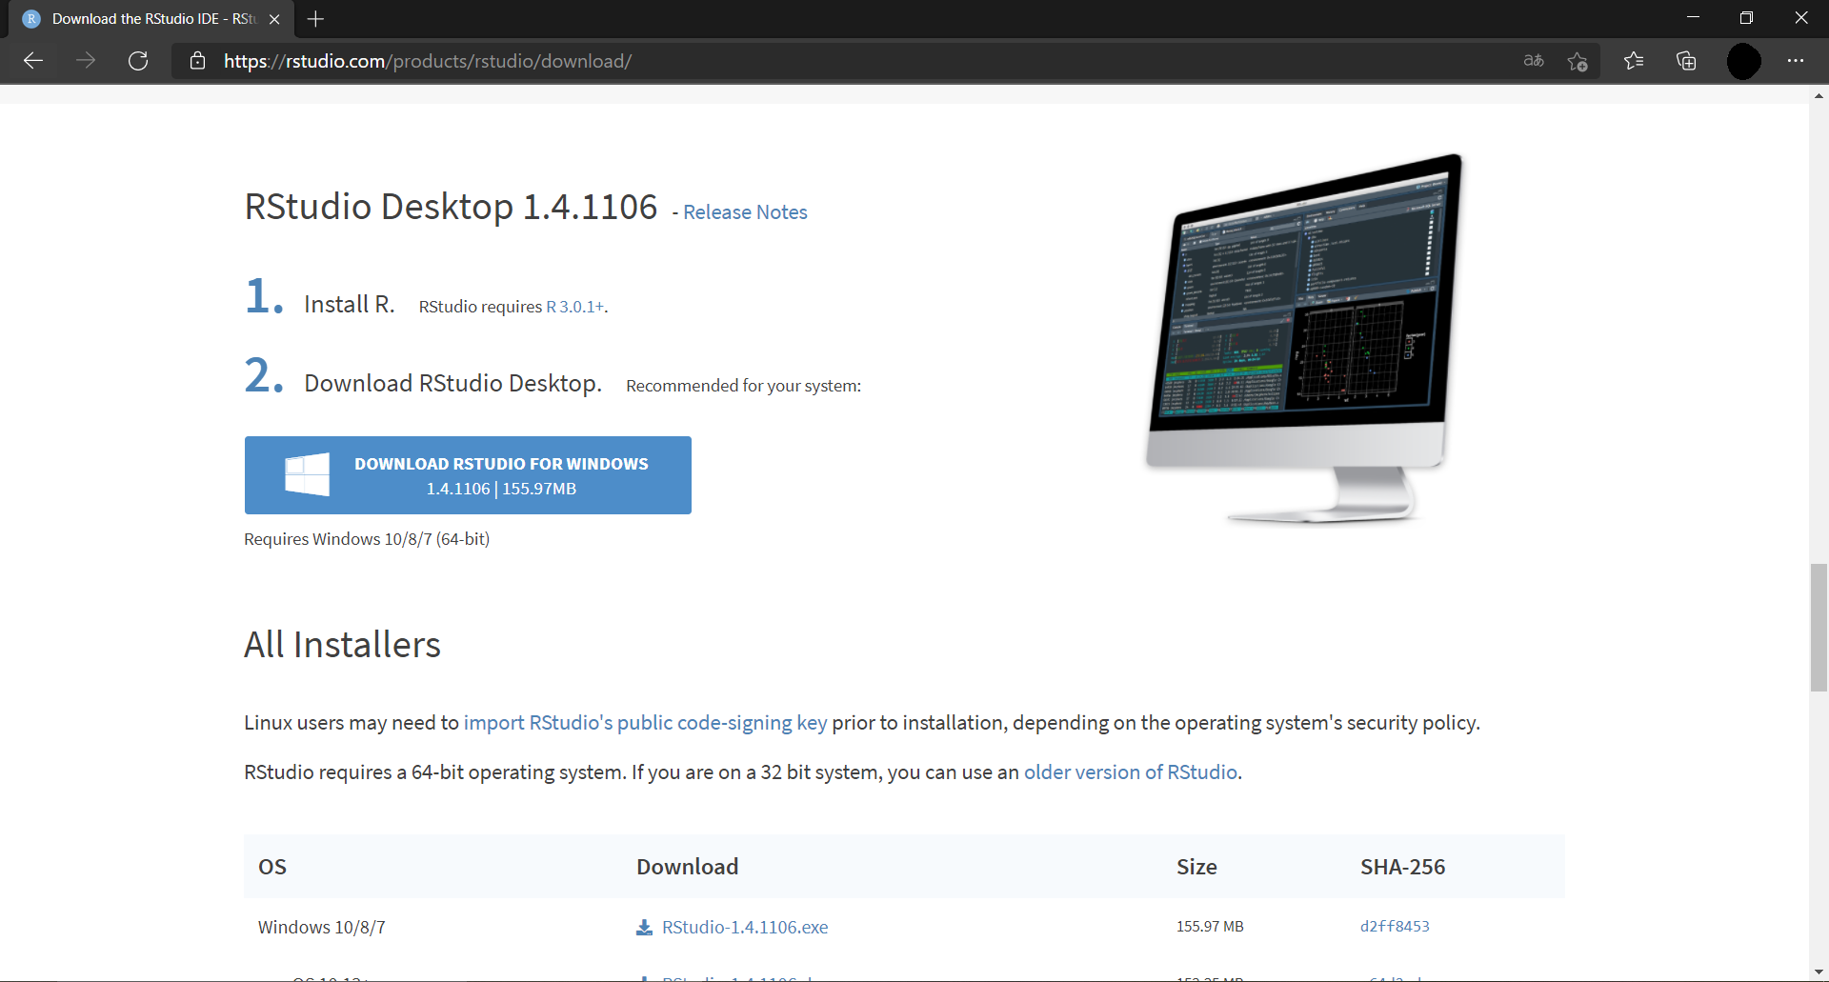Download RStudio-1.4.1106.exe from the installers table
1829x982 pixels.
pos(745,926)
